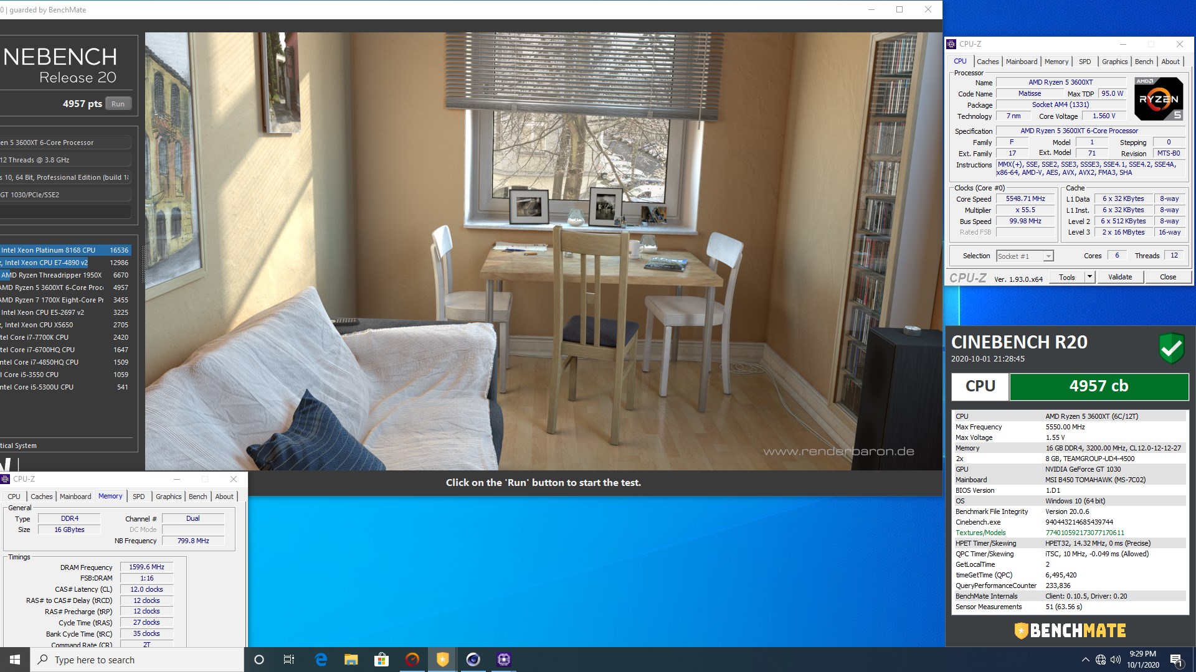Open Microsoft Store taskbar icon
1196x672 pixels.
(381, 660)
